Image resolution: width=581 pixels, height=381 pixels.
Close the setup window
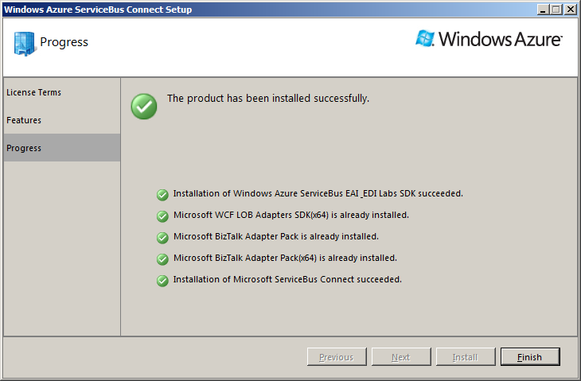click(x=571, y=10)
